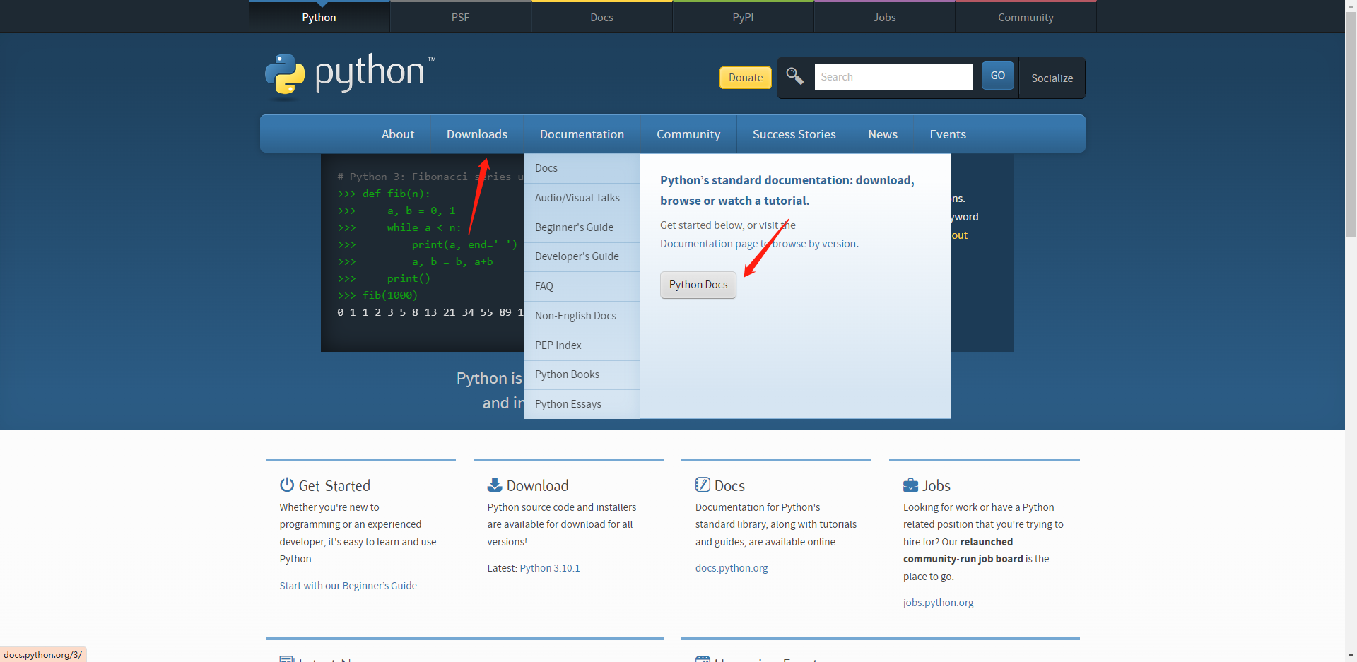Viewport: 1357px width, 662px height.
Task: Select Python Essays submenu entry
Action: click(582, 404)
